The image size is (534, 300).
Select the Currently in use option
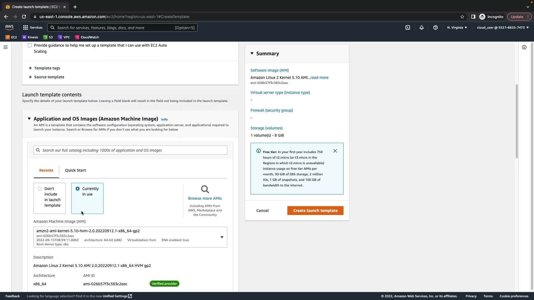click(x=78, y=189)
